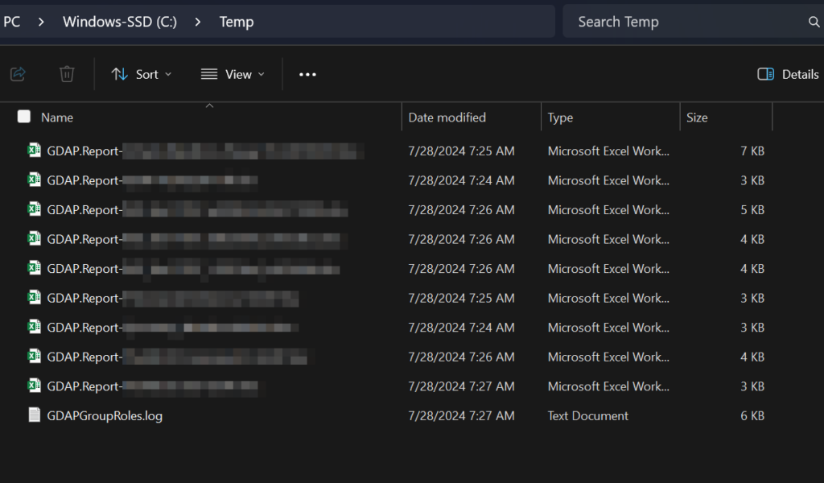Click the text file icon for GDAPGroupRoles.log
Image resolution: width=824 pixels, height=483 pixels.
pyautogui.click(x=34, y=415)
